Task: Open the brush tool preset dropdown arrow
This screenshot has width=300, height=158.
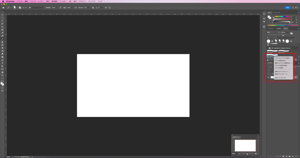Action: click(x=10, y=8)
